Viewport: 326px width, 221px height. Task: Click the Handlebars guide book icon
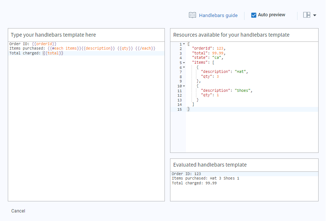[x=192, y=15]
